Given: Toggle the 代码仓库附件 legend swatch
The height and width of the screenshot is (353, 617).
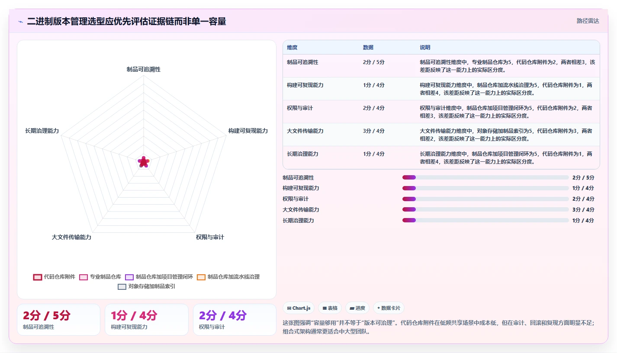Looking at the screenshot, I should click(x=38, y=277).
